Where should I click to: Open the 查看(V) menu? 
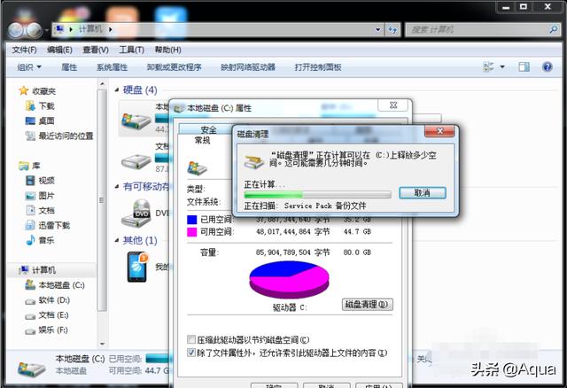tap(96, 50)
